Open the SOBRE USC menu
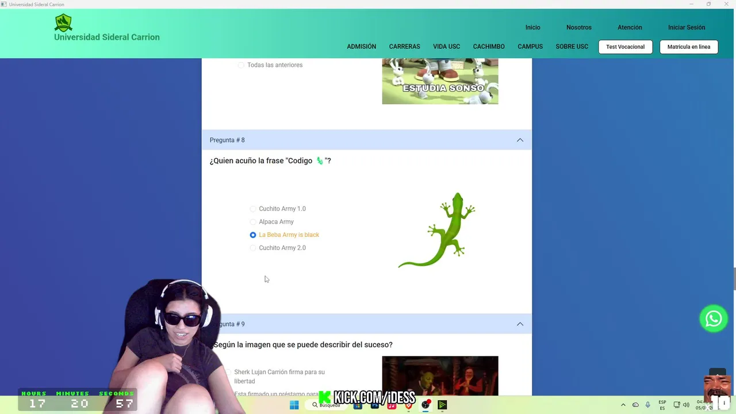This screenshot has height=414, width=736. pos(572,47)
